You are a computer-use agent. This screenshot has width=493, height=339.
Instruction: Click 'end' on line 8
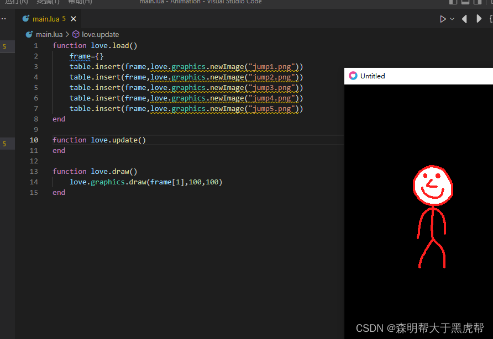[x=59, y=119]
